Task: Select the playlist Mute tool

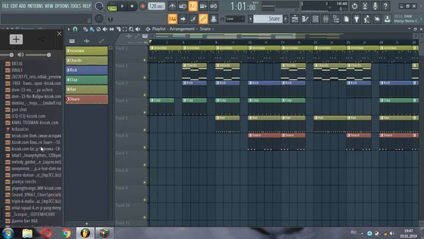Action: 105,29
